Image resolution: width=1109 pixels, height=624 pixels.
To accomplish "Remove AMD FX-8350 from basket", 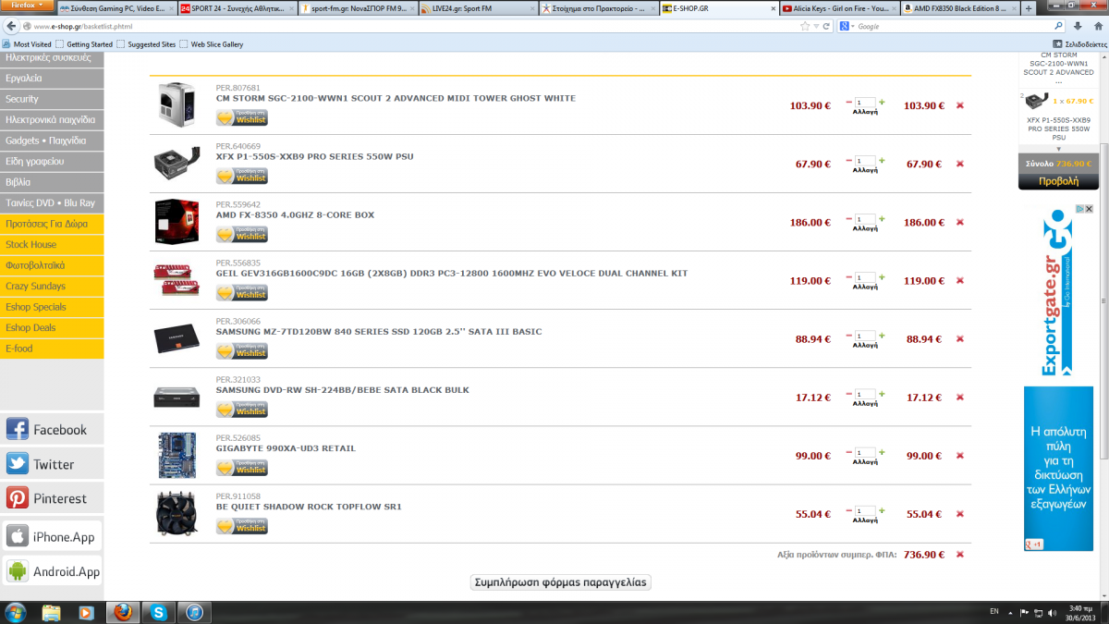I will (959, 222).
